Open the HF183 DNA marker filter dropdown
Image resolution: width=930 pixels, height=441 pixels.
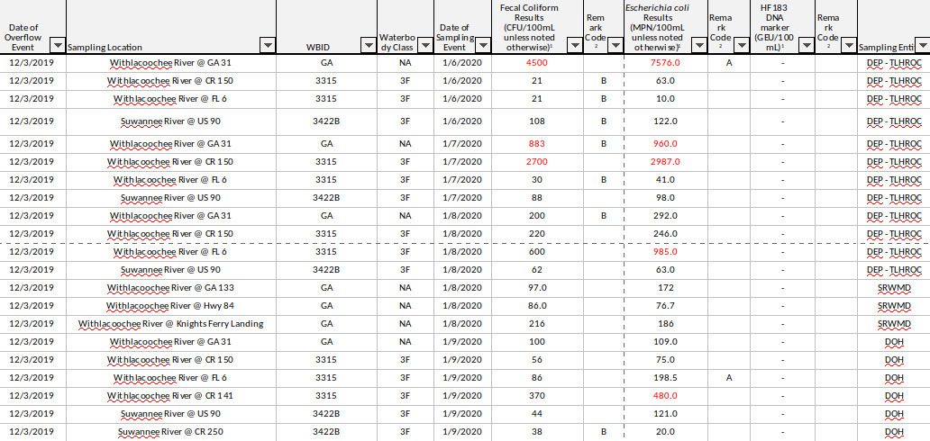(x=806, y=46)
